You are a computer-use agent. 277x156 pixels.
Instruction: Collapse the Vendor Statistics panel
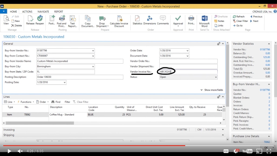[269, 44]
